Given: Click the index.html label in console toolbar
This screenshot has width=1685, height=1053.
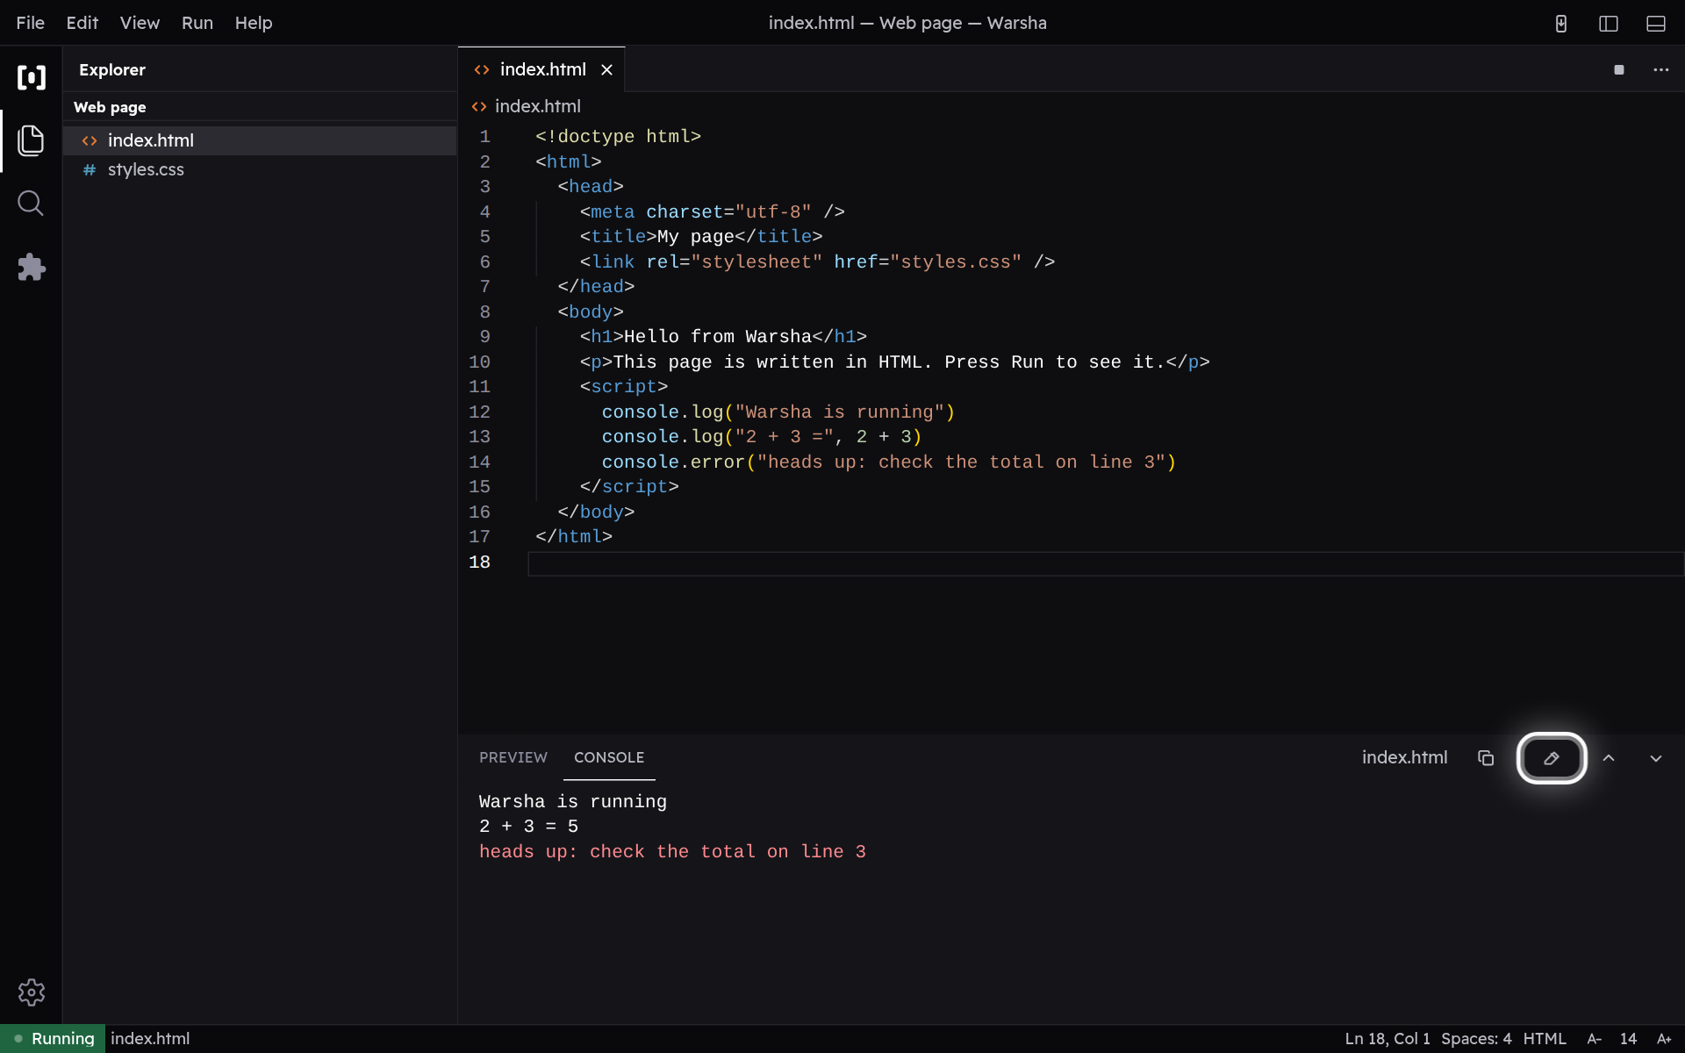Looking at the screenshot, I should coord(1405,757).
